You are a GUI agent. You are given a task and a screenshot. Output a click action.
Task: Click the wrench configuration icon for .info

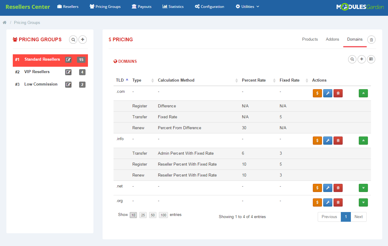coord(327,140)
